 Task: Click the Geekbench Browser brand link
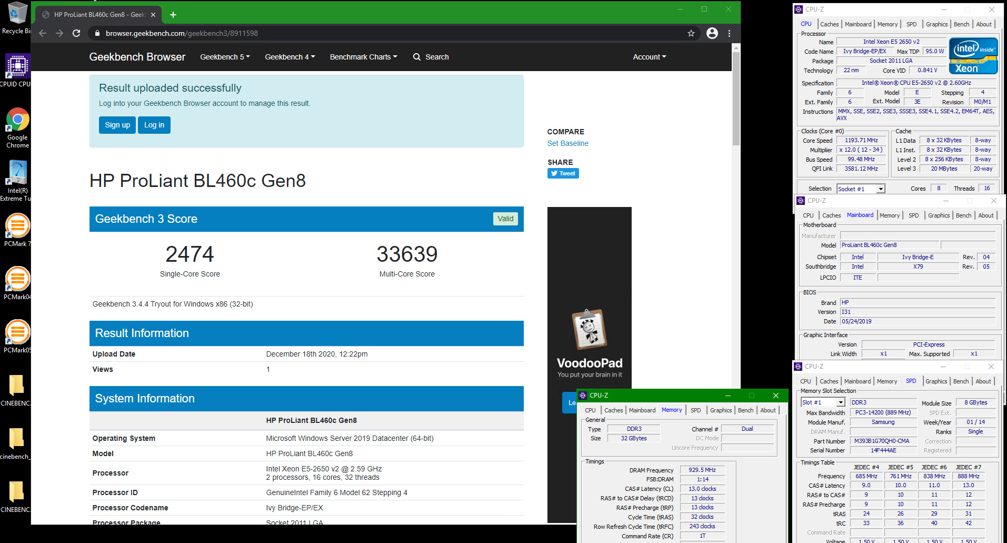pos(137,57)
